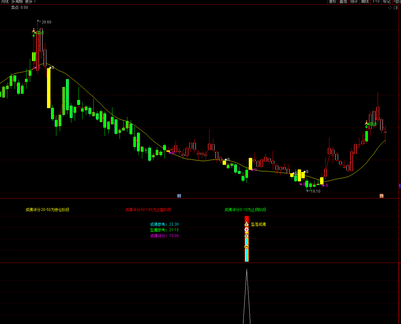Toggle the side panel icon at top right
The height and width of the screenshot is (324, 401).
tap(396, 8)
